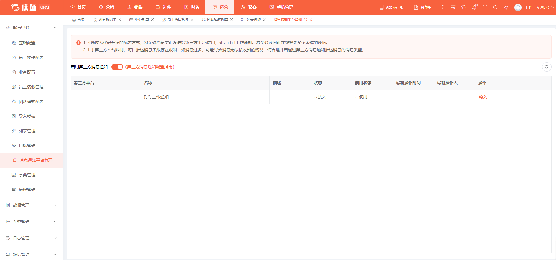The image size is (556, 260).
Task: Close the 员工请假管理 tab
Action: [192, 20]
